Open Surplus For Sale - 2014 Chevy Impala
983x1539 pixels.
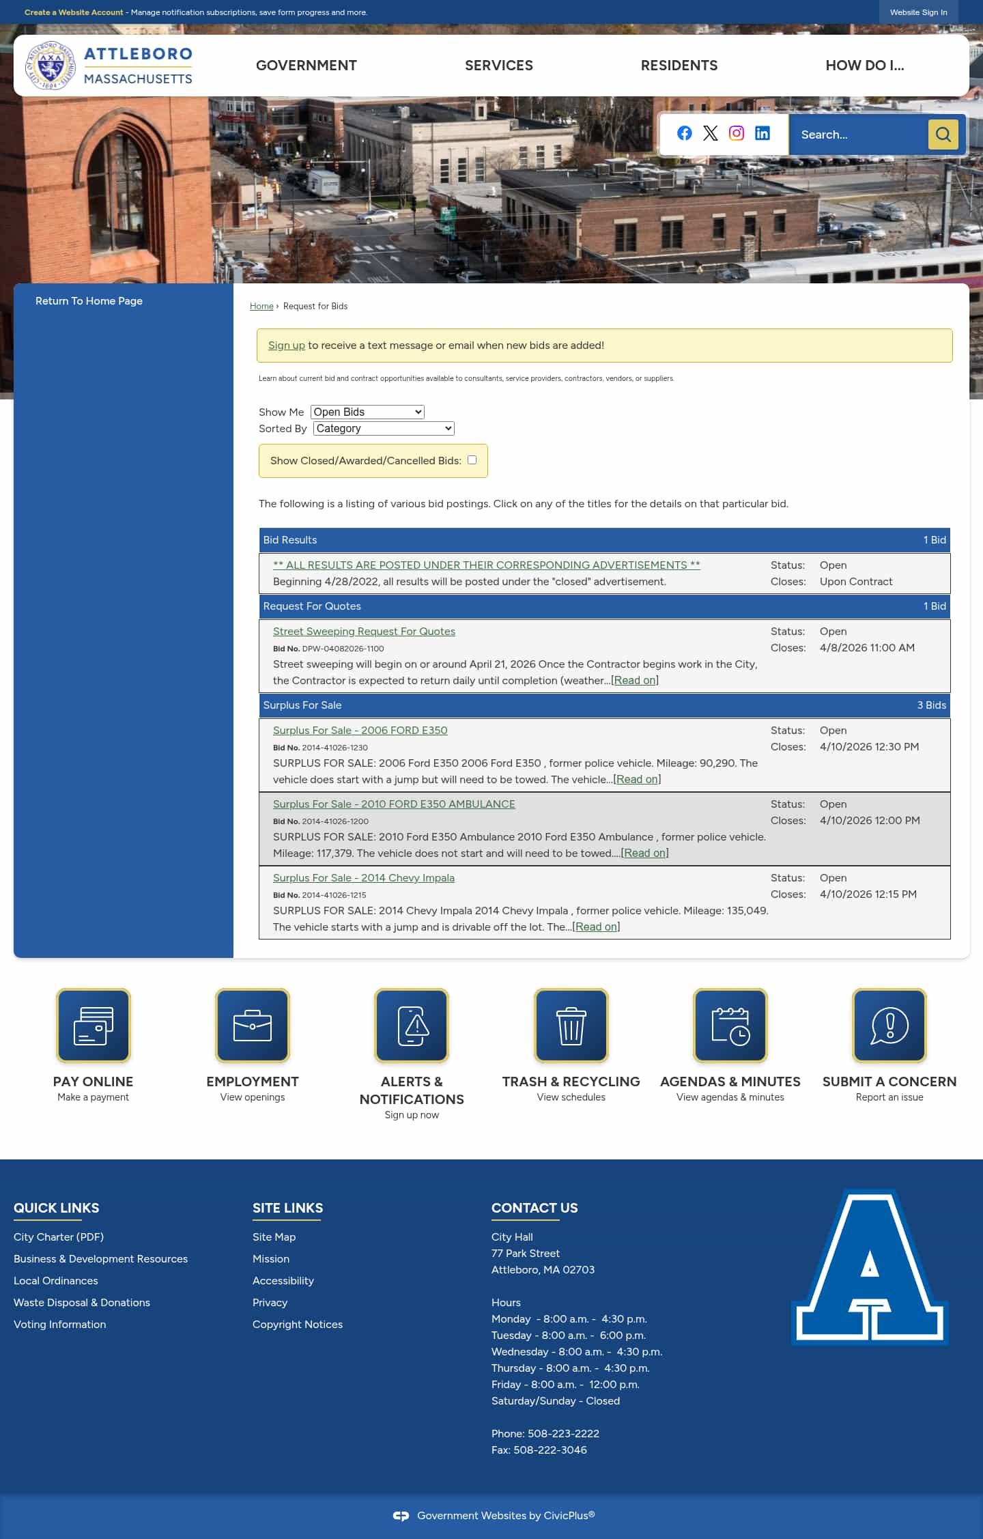[364, 877]
